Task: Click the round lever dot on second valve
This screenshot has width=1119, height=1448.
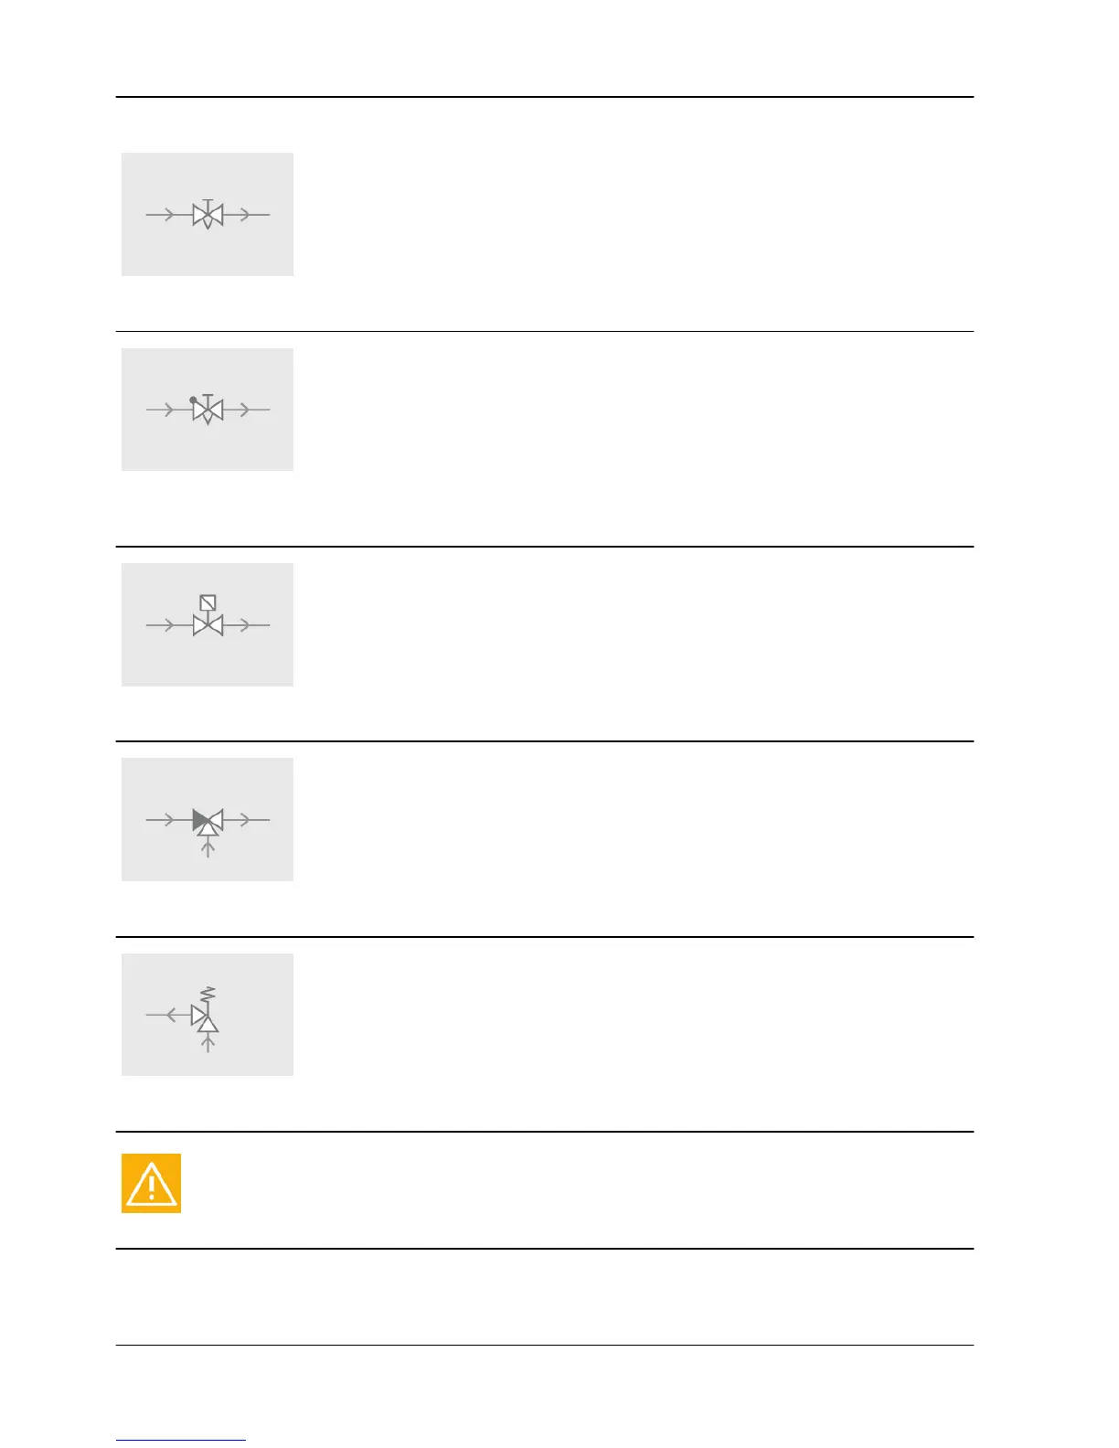Action: (x=193, y=399)
